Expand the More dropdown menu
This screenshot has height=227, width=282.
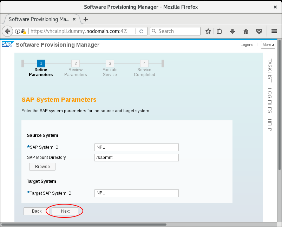268,45
